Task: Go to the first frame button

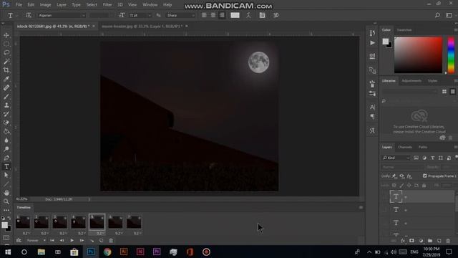Action: pos(52,241)
